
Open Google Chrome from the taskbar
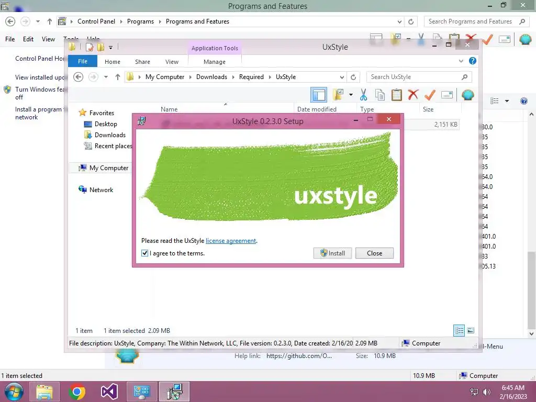[76, 392]
